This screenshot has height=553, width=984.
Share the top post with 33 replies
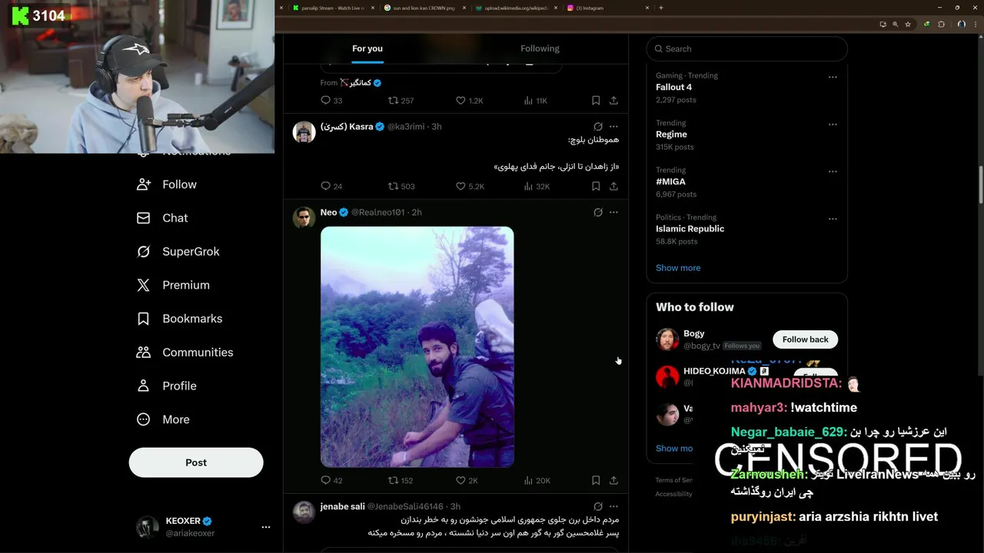click(613, 100)
